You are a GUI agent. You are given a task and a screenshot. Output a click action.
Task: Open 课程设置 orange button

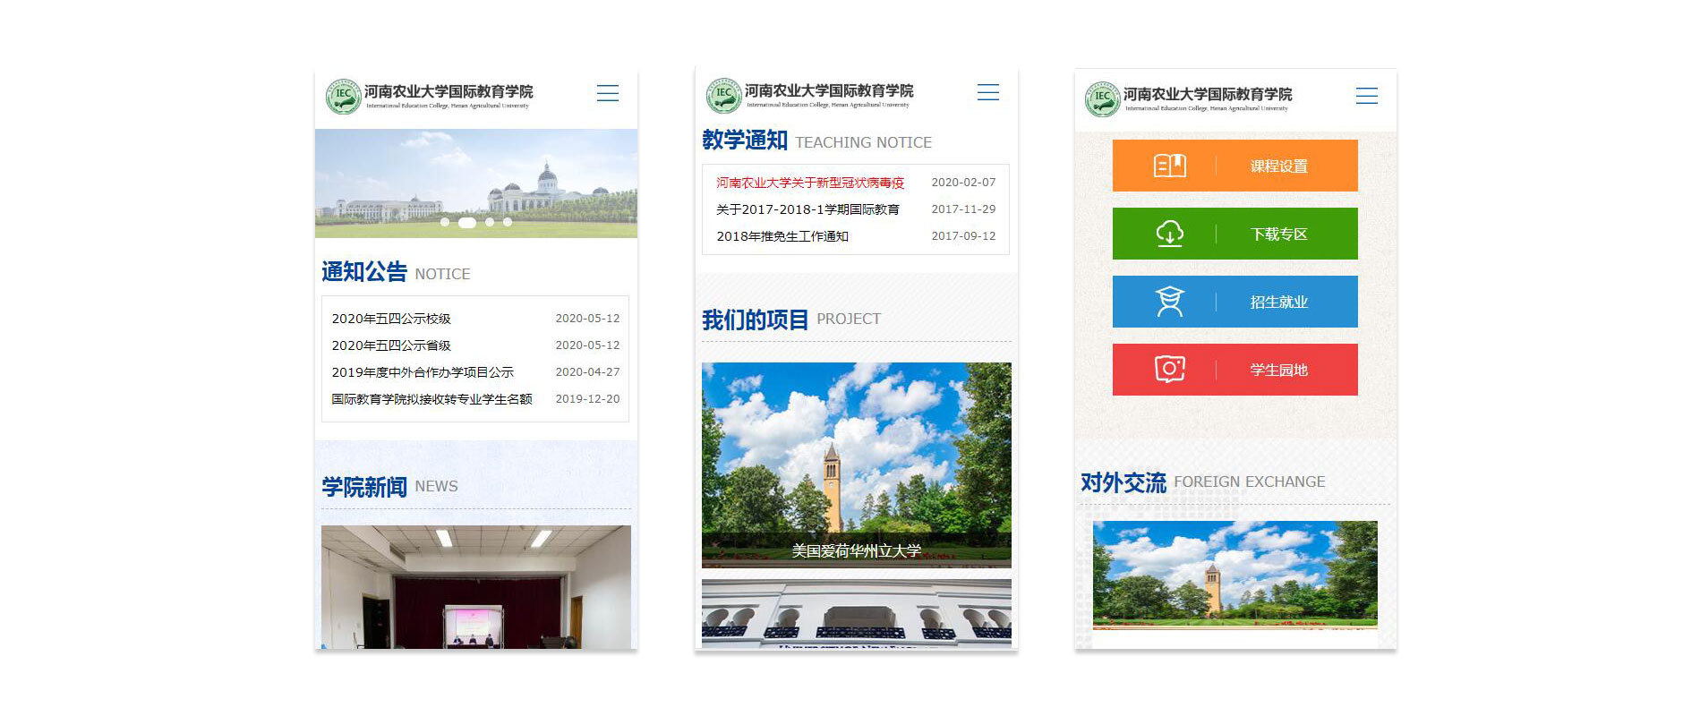pos(1234,166)
